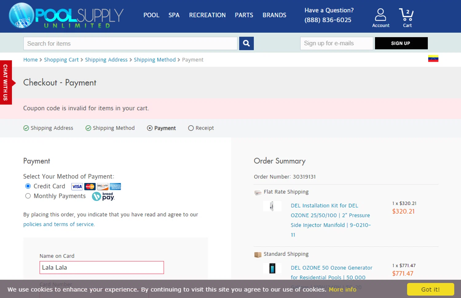Open the PARTS menu
The width and height of the screenshot is (461, 298).
click(244, 15)
